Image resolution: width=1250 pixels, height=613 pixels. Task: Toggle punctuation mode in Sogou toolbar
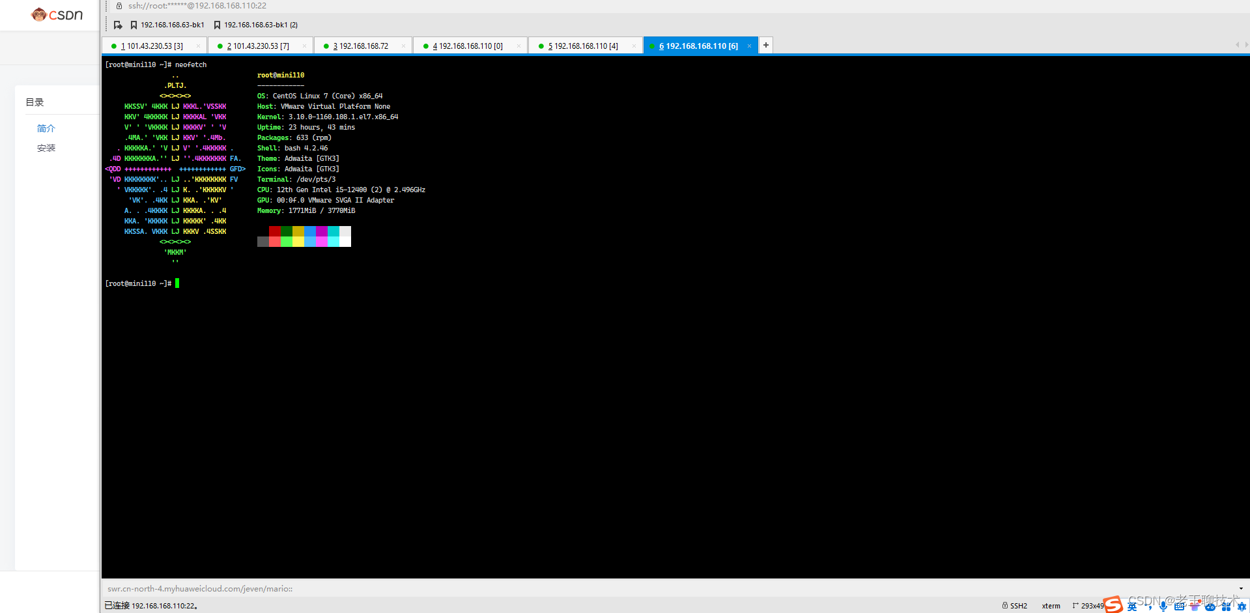pos(1149,606)
